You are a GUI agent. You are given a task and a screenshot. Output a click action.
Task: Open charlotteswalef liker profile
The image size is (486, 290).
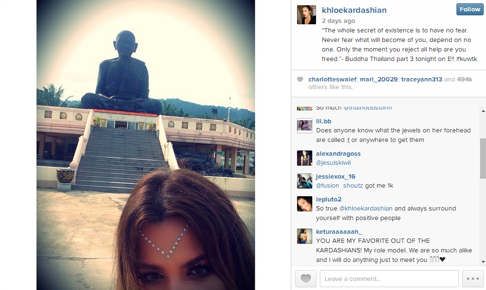tap(332, 80)
